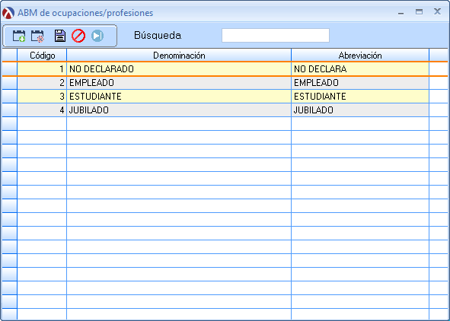Select the JUBILADO denomination cell
The height and width of the screenshot is (321, 450).
point(179,110)
